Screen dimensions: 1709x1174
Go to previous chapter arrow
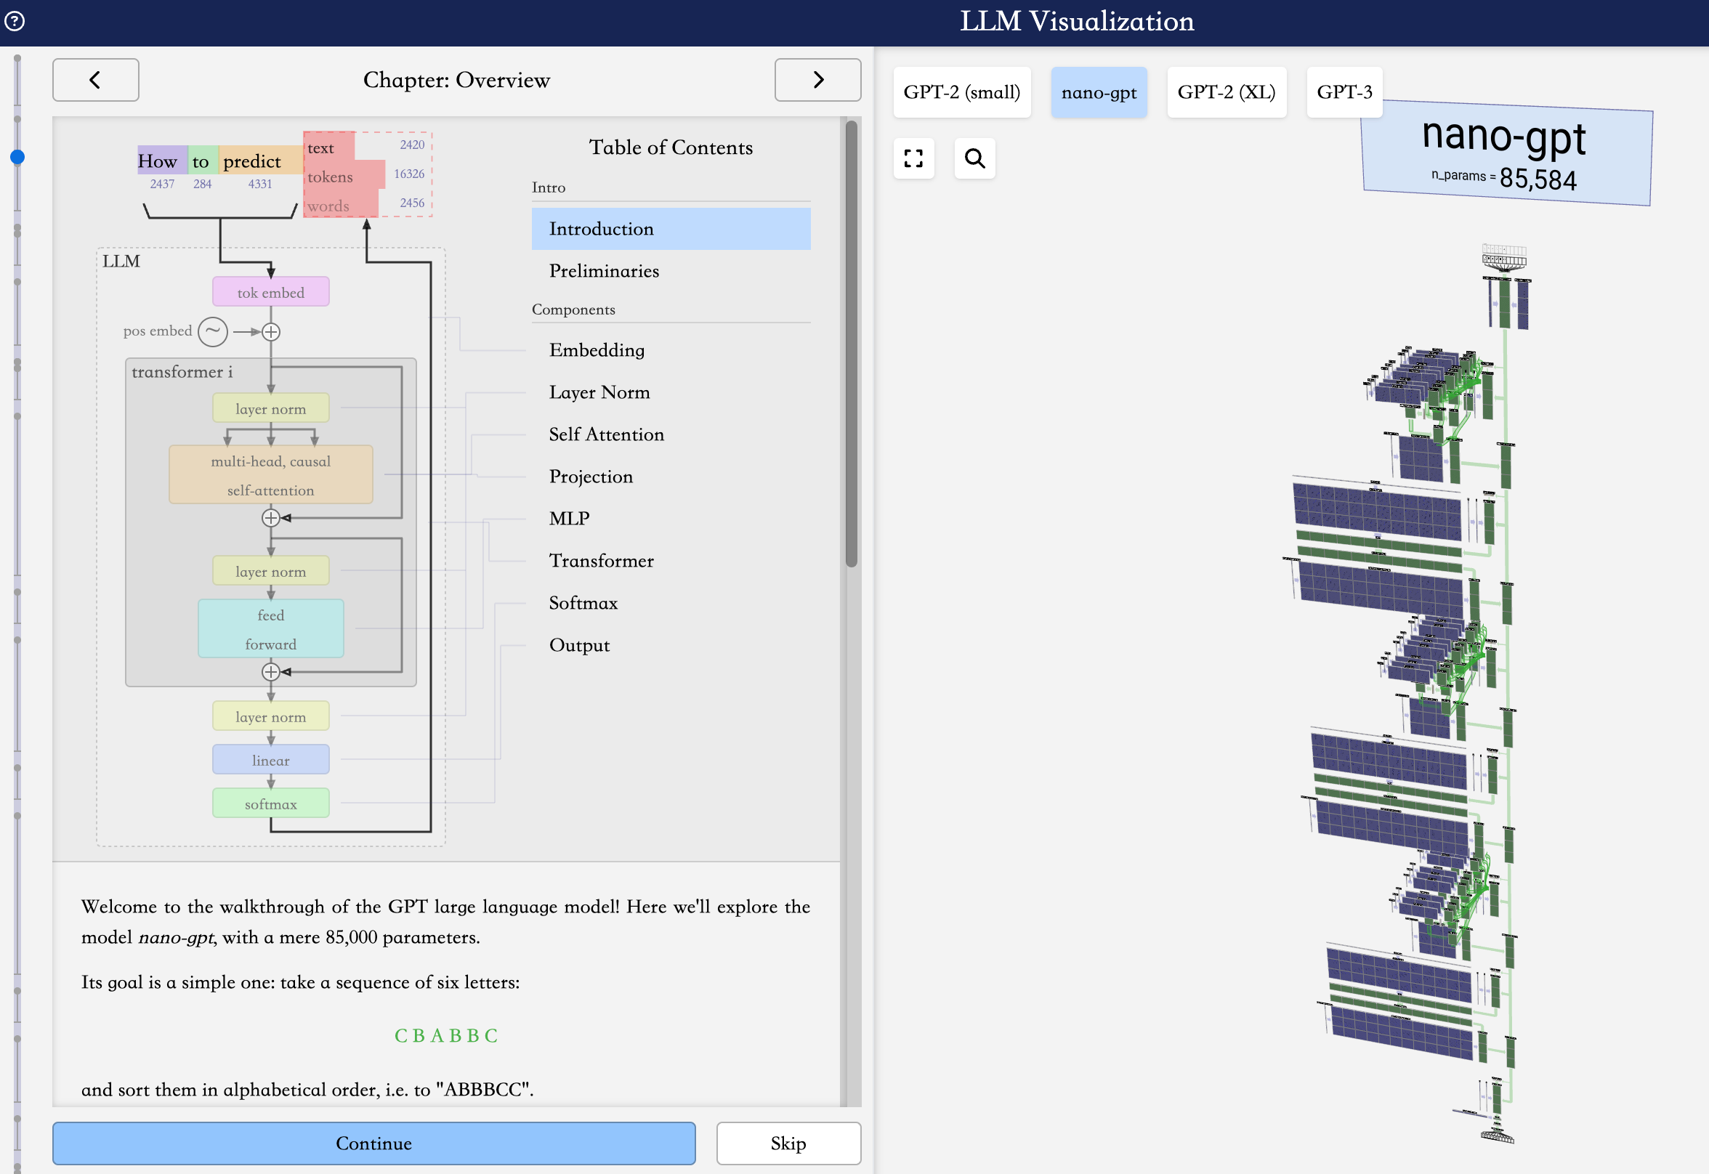pyautogui.click(x=96, y=79)
